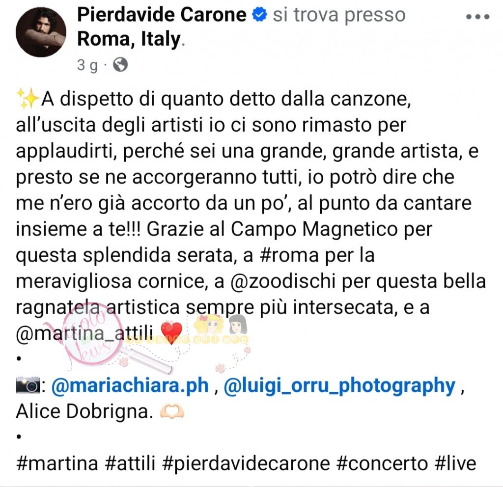Click the @martina_attili mention text

coord(84,333)
